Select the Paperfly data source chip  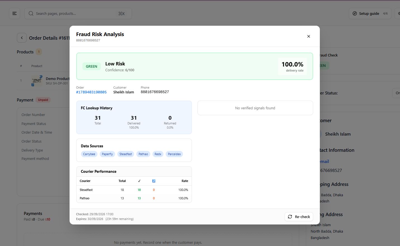pos(107,154)
